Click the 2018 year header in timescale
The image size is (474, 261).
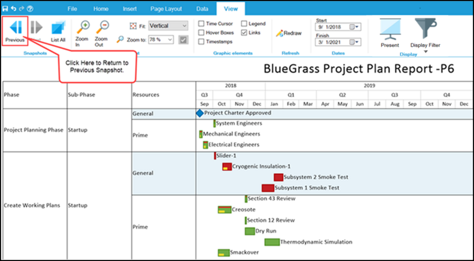tap(230, 86)
